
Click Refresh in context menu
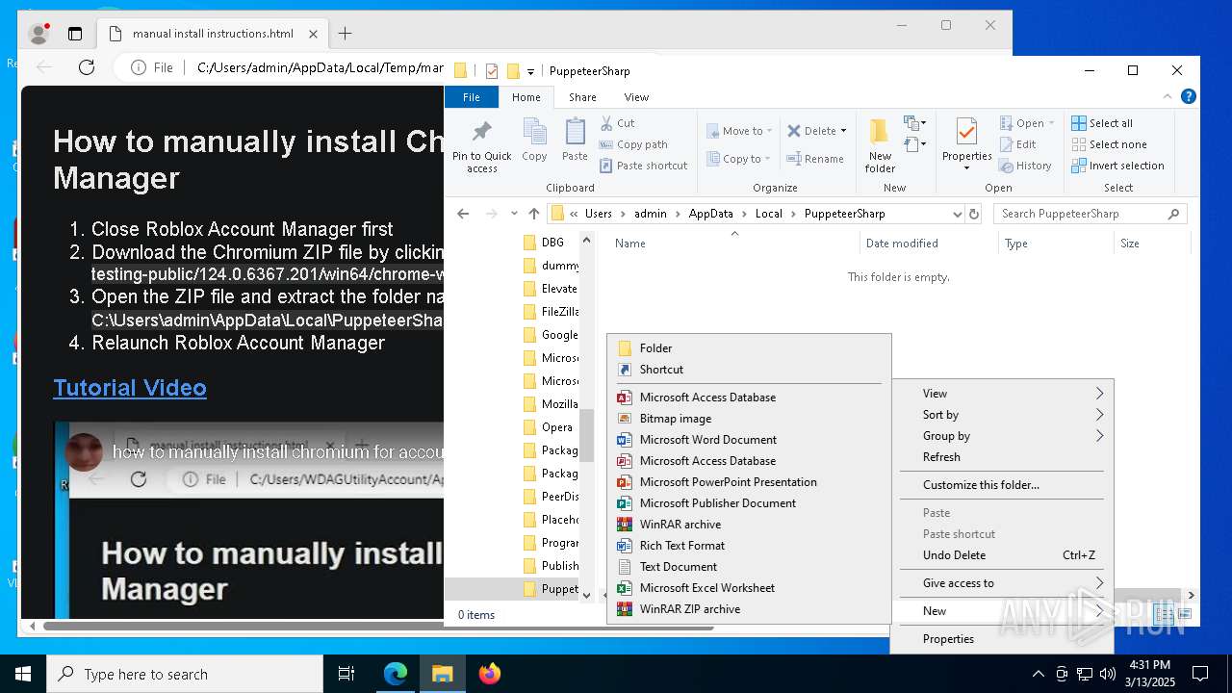point(1002,457)
